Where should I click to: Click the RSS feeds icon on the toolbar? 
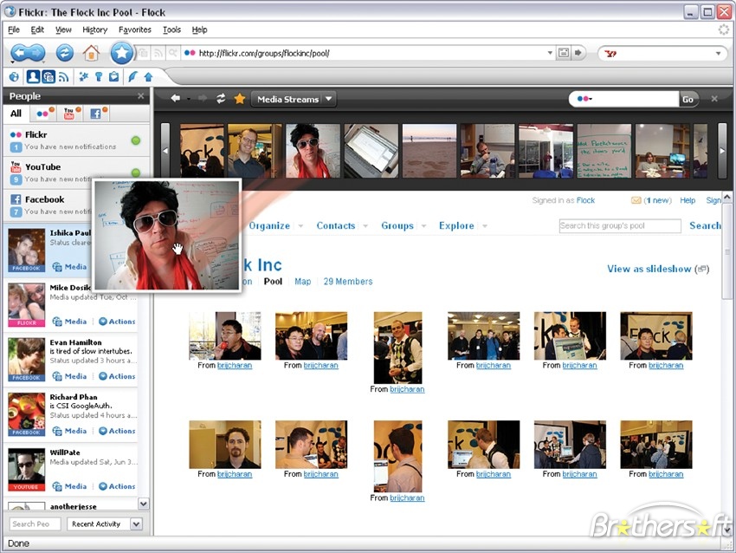click(x=62, y=77)
